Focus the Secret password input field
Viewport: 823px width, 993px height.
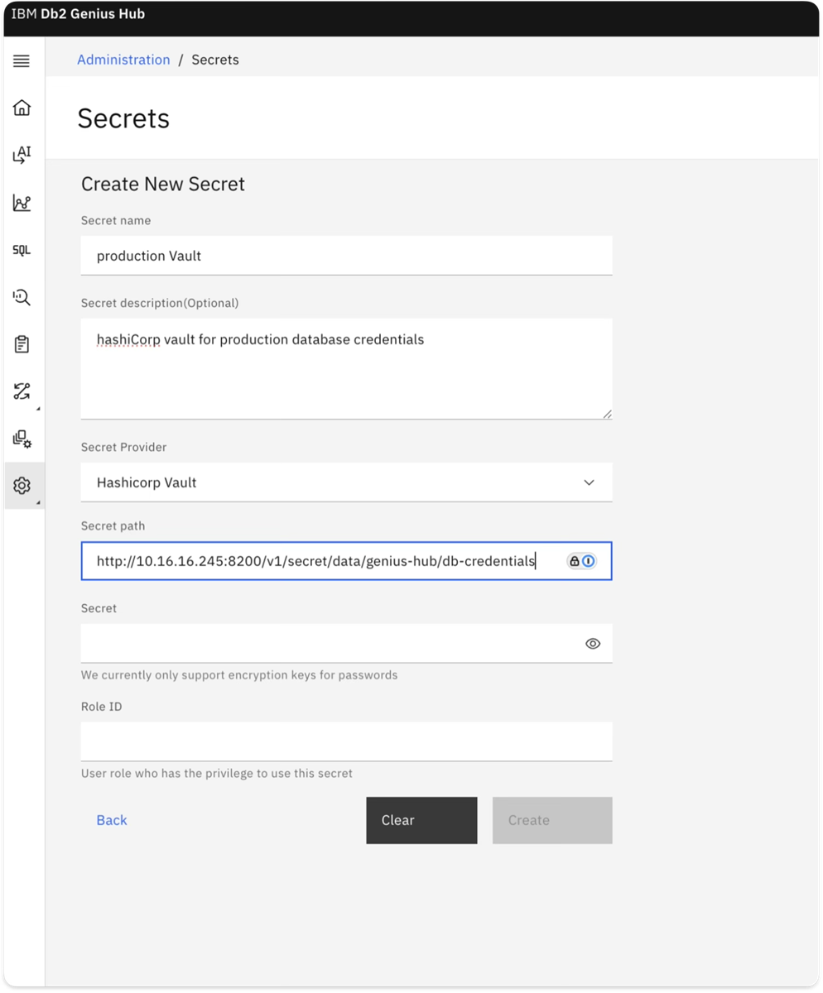point(346,644)
